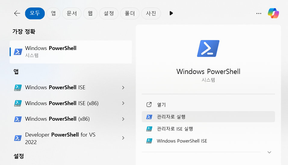This screenshot has width=288, height=165.
Task: Open the three-dot more options menu
Action: coord(259,13)
